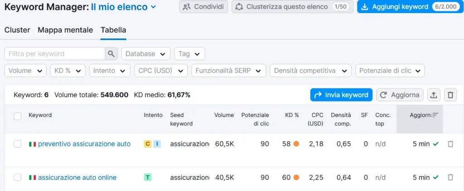Viewport: 464px width, 191px height.
Task: Check the preventivo assicurazione auto row checkbox
Action: [18, 144]
